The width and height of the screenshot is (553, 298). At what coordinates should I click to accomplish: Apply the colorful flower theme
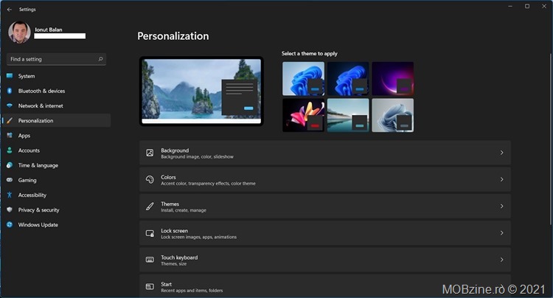(303, 115)
